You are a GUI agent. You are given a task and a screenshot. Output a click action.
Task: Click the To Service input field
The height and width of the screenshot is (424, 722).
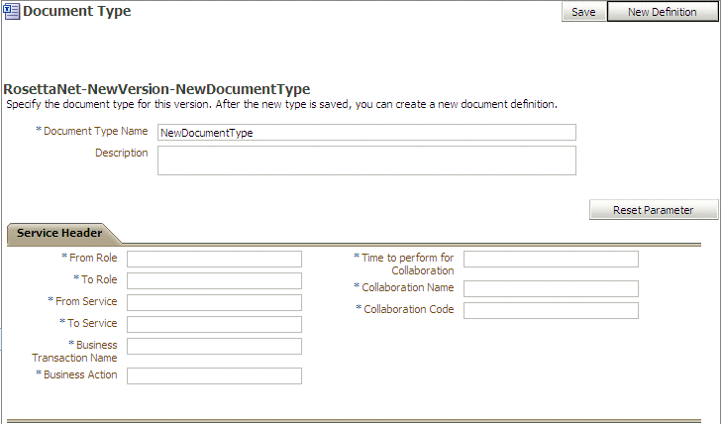click(x=214, y=325)
